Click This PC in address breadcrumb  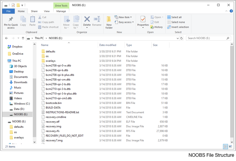point(39,38)
